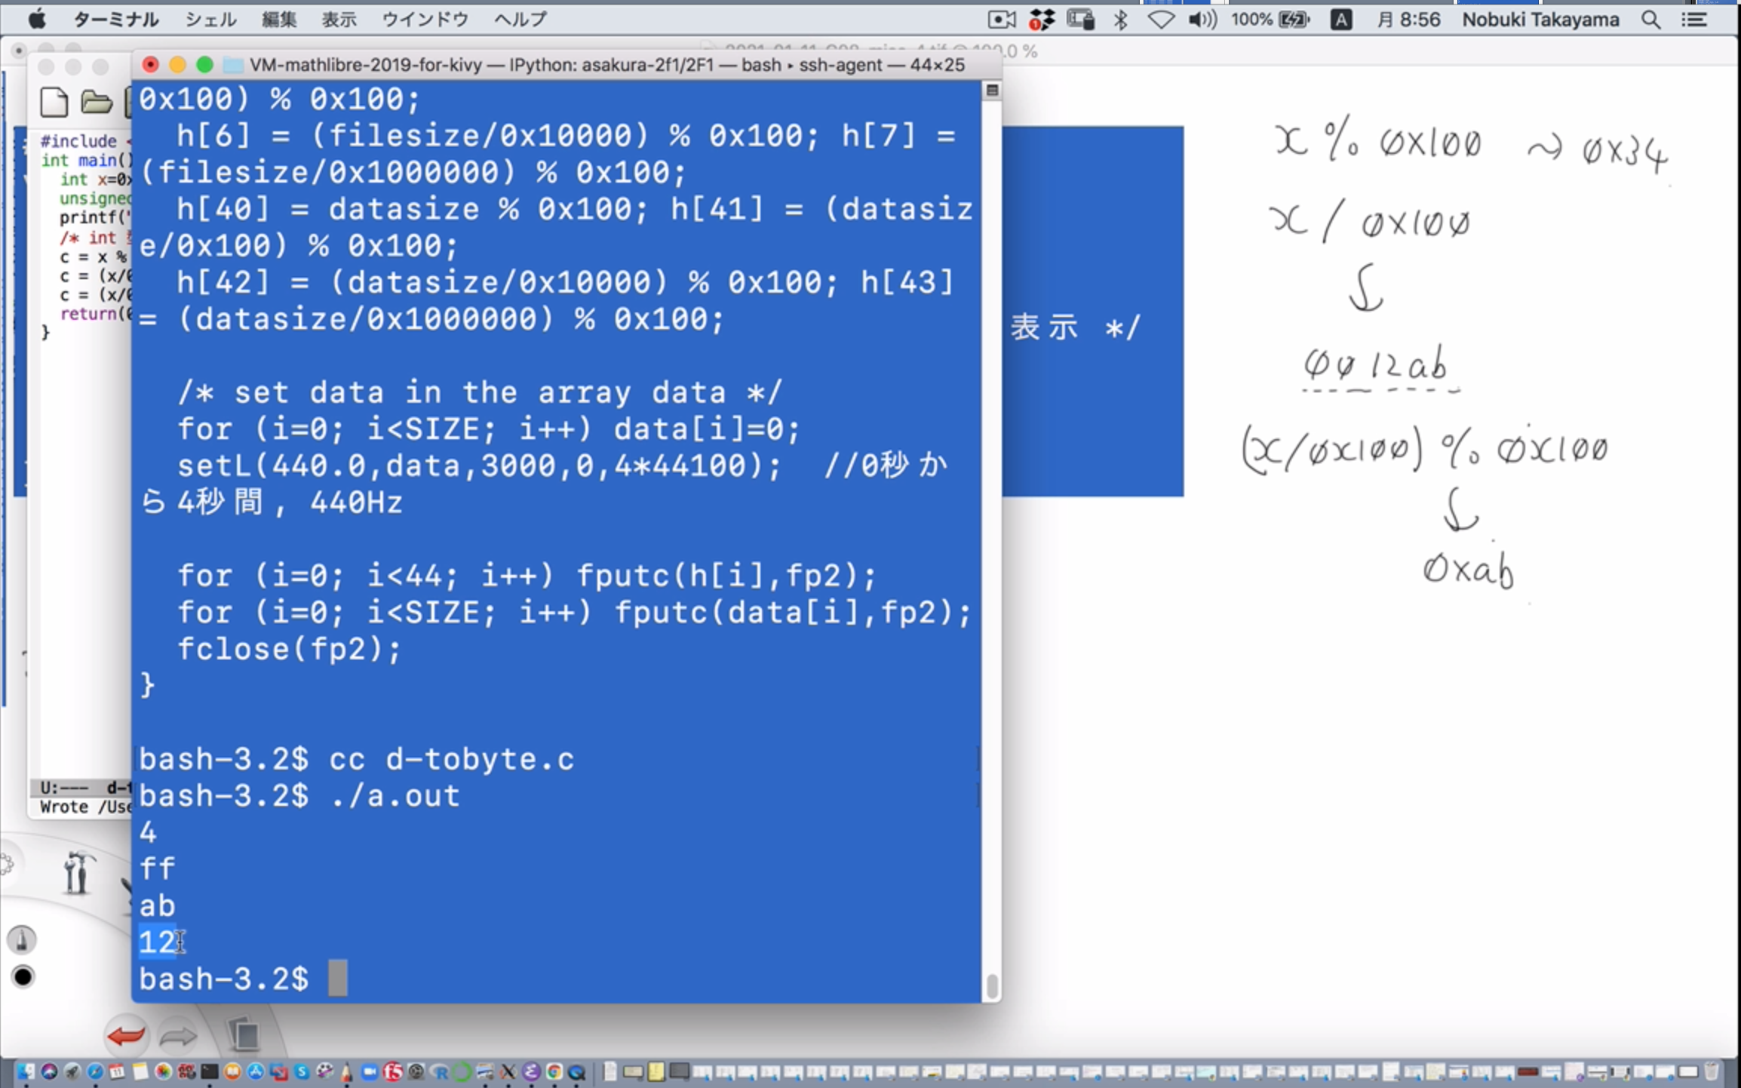Click the '/* set data in the array data */' comment

480,392
